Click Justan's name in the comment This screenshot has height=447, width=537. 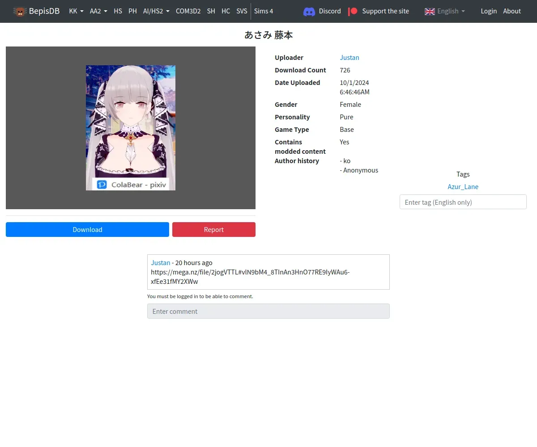[x=161, y=263]
